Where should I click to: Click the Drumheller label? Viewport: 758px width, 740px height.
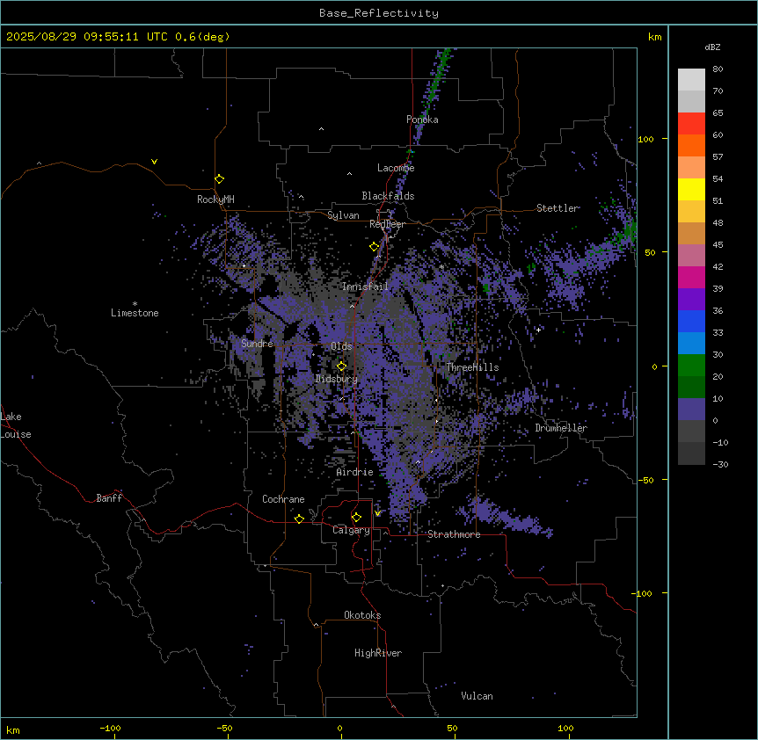(561, 428)
